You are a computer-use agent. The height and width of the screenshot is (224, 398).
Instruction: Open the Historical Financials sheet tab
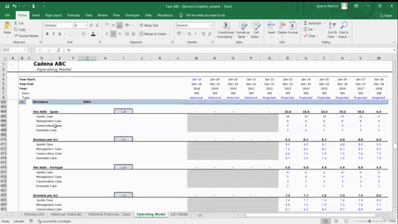click(x=66, y=214)
